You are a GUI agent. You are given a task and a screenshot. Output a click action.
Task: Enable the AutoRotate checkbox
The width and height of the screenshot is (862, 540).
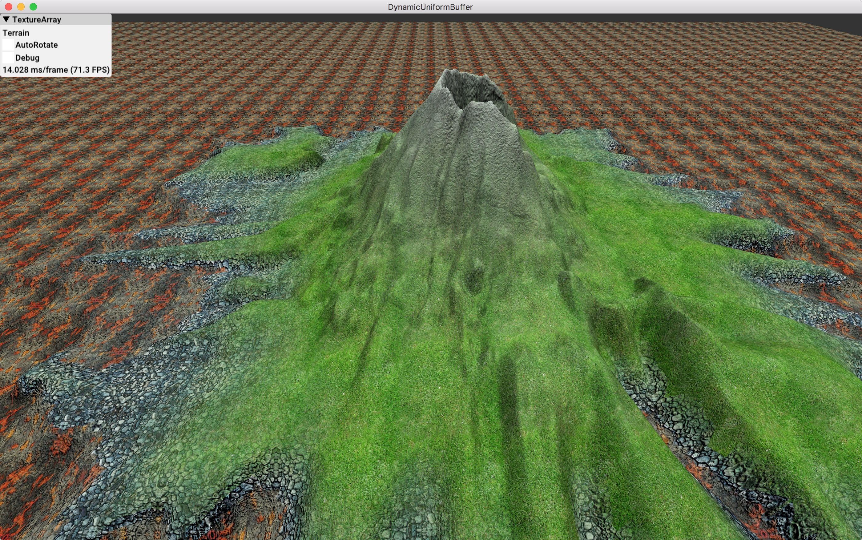[8, 45]
